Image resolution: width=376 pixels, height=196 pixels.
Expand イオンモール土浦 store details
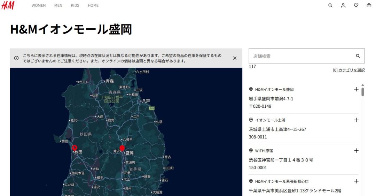tap(356, 120)
